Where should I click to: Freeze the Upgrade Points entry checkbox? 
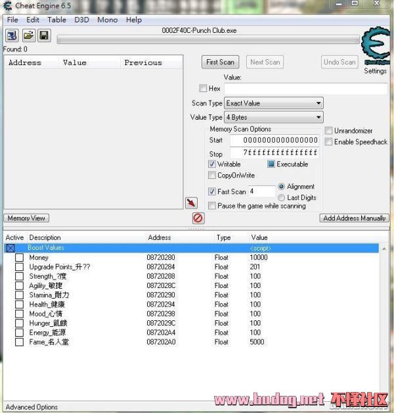pos(19,267)
